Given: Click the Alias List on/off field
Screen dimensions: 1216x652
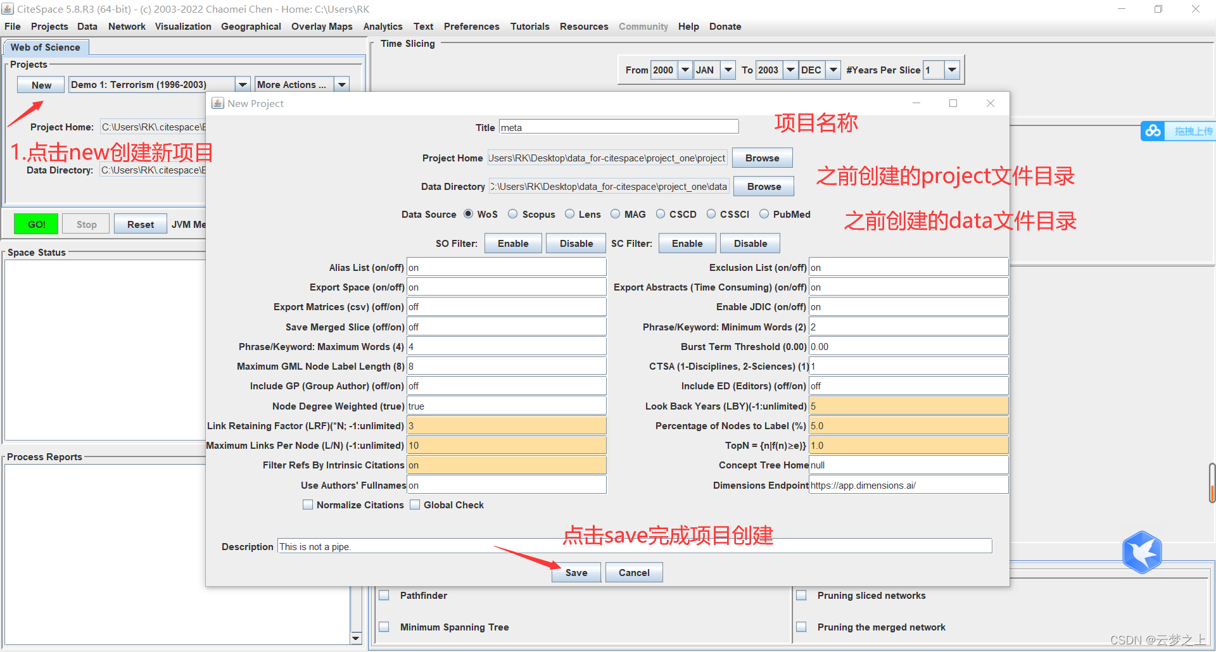Looking at the screenshot, I should coord(506,267).
